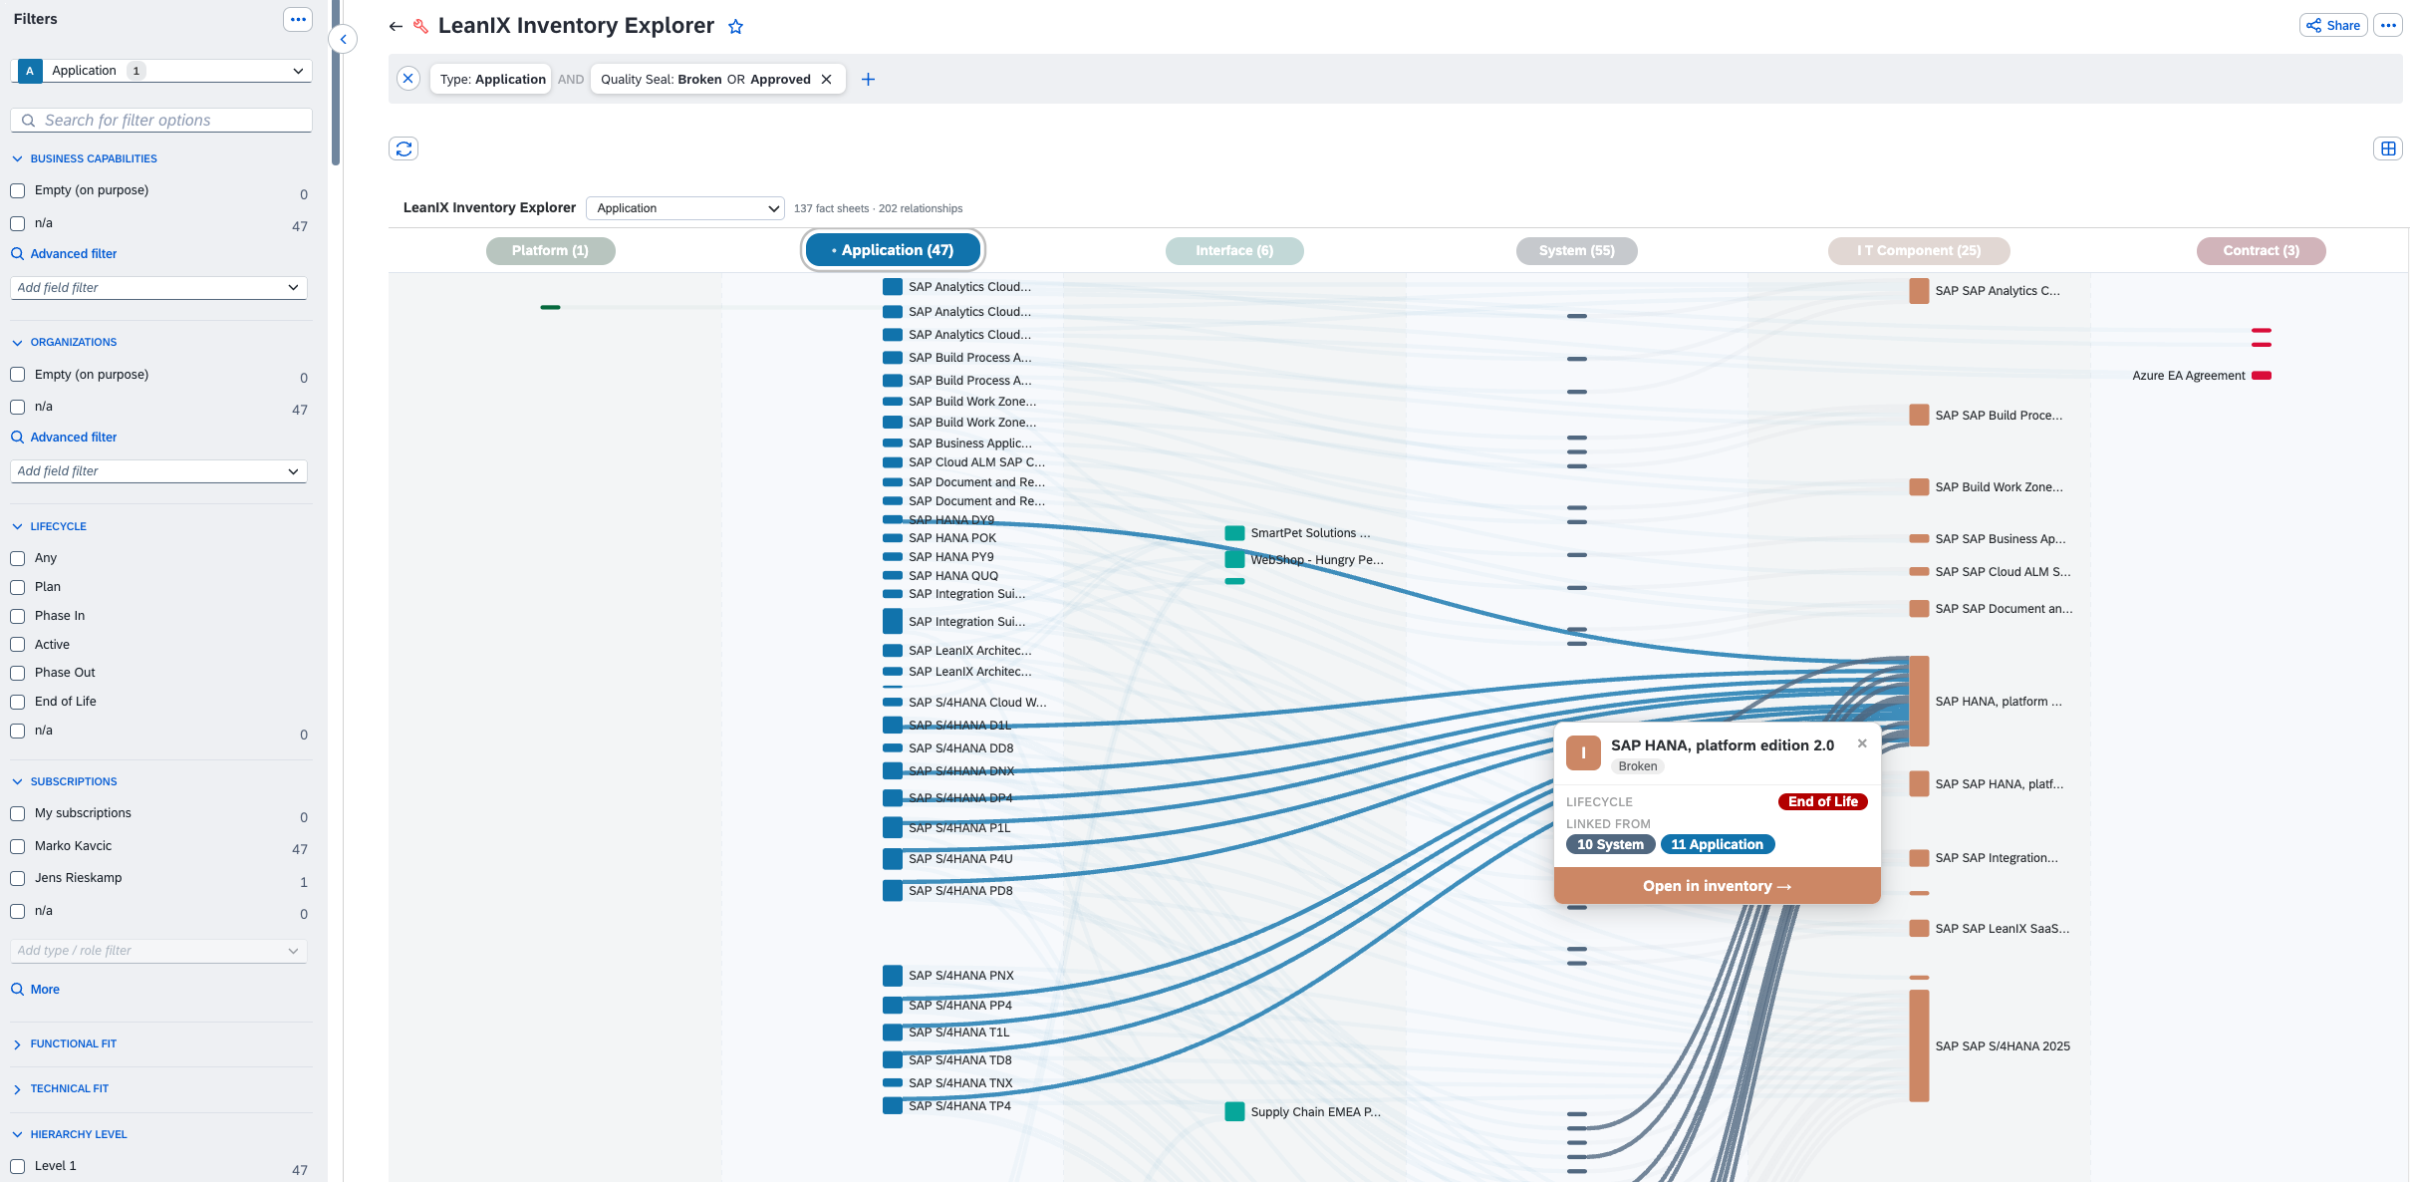Viewport: 2410px width, 1182px height.
Task: Open Add field filter under Business Capabilities
Action: (158, 288)
